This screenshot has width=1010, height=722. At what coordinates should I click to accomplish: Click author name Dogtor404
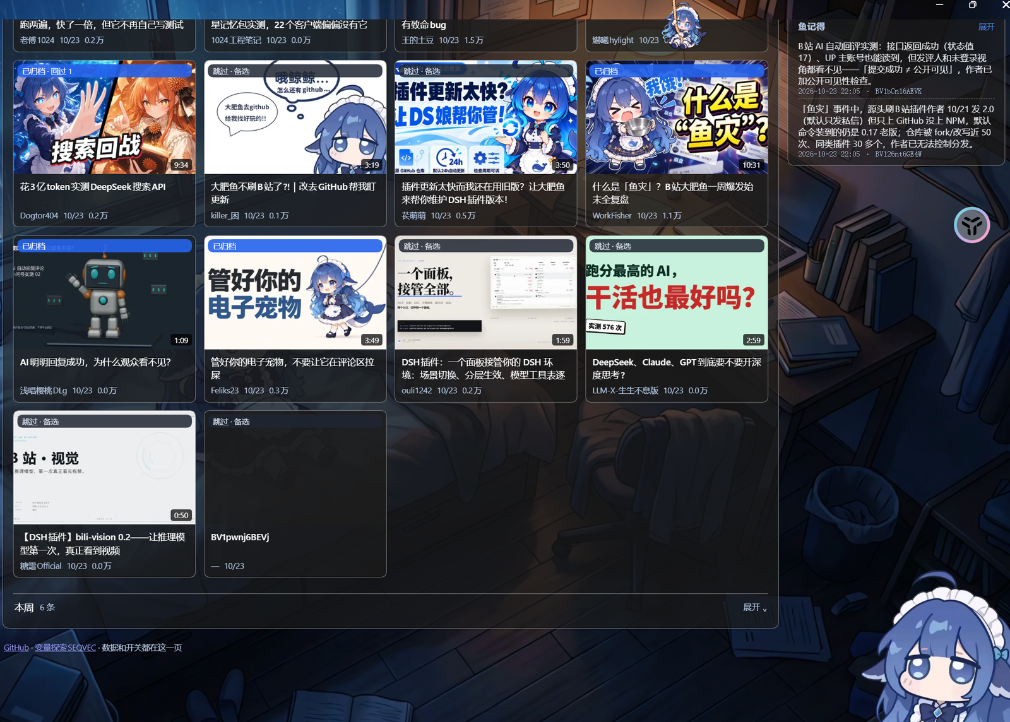coord(39,216)
